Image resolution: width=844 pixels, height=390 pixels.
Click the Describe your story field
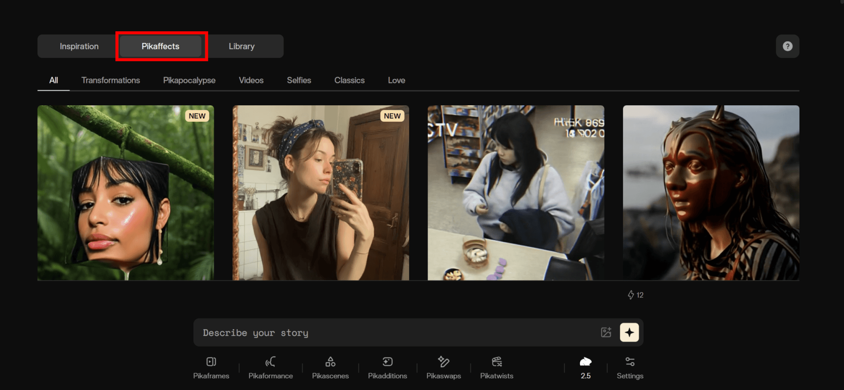point(396,332)
